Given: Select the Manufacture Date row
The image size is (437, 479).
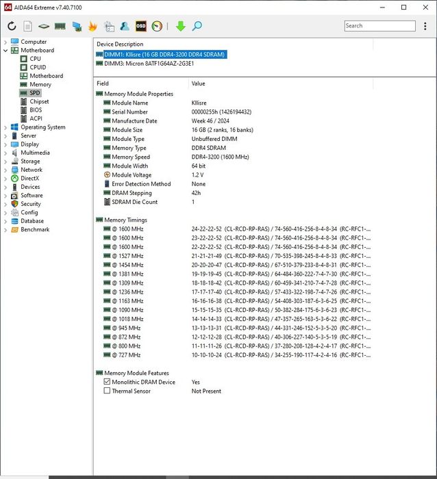Looking at the screenshot, I should coord(232,121).
